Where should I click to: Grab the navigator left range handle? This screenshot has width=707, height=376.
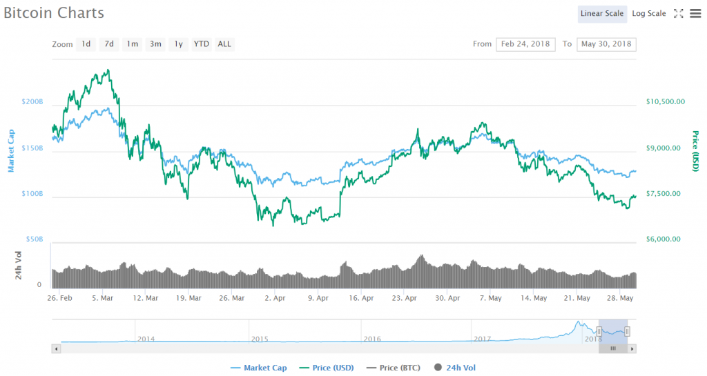point(599,331)
